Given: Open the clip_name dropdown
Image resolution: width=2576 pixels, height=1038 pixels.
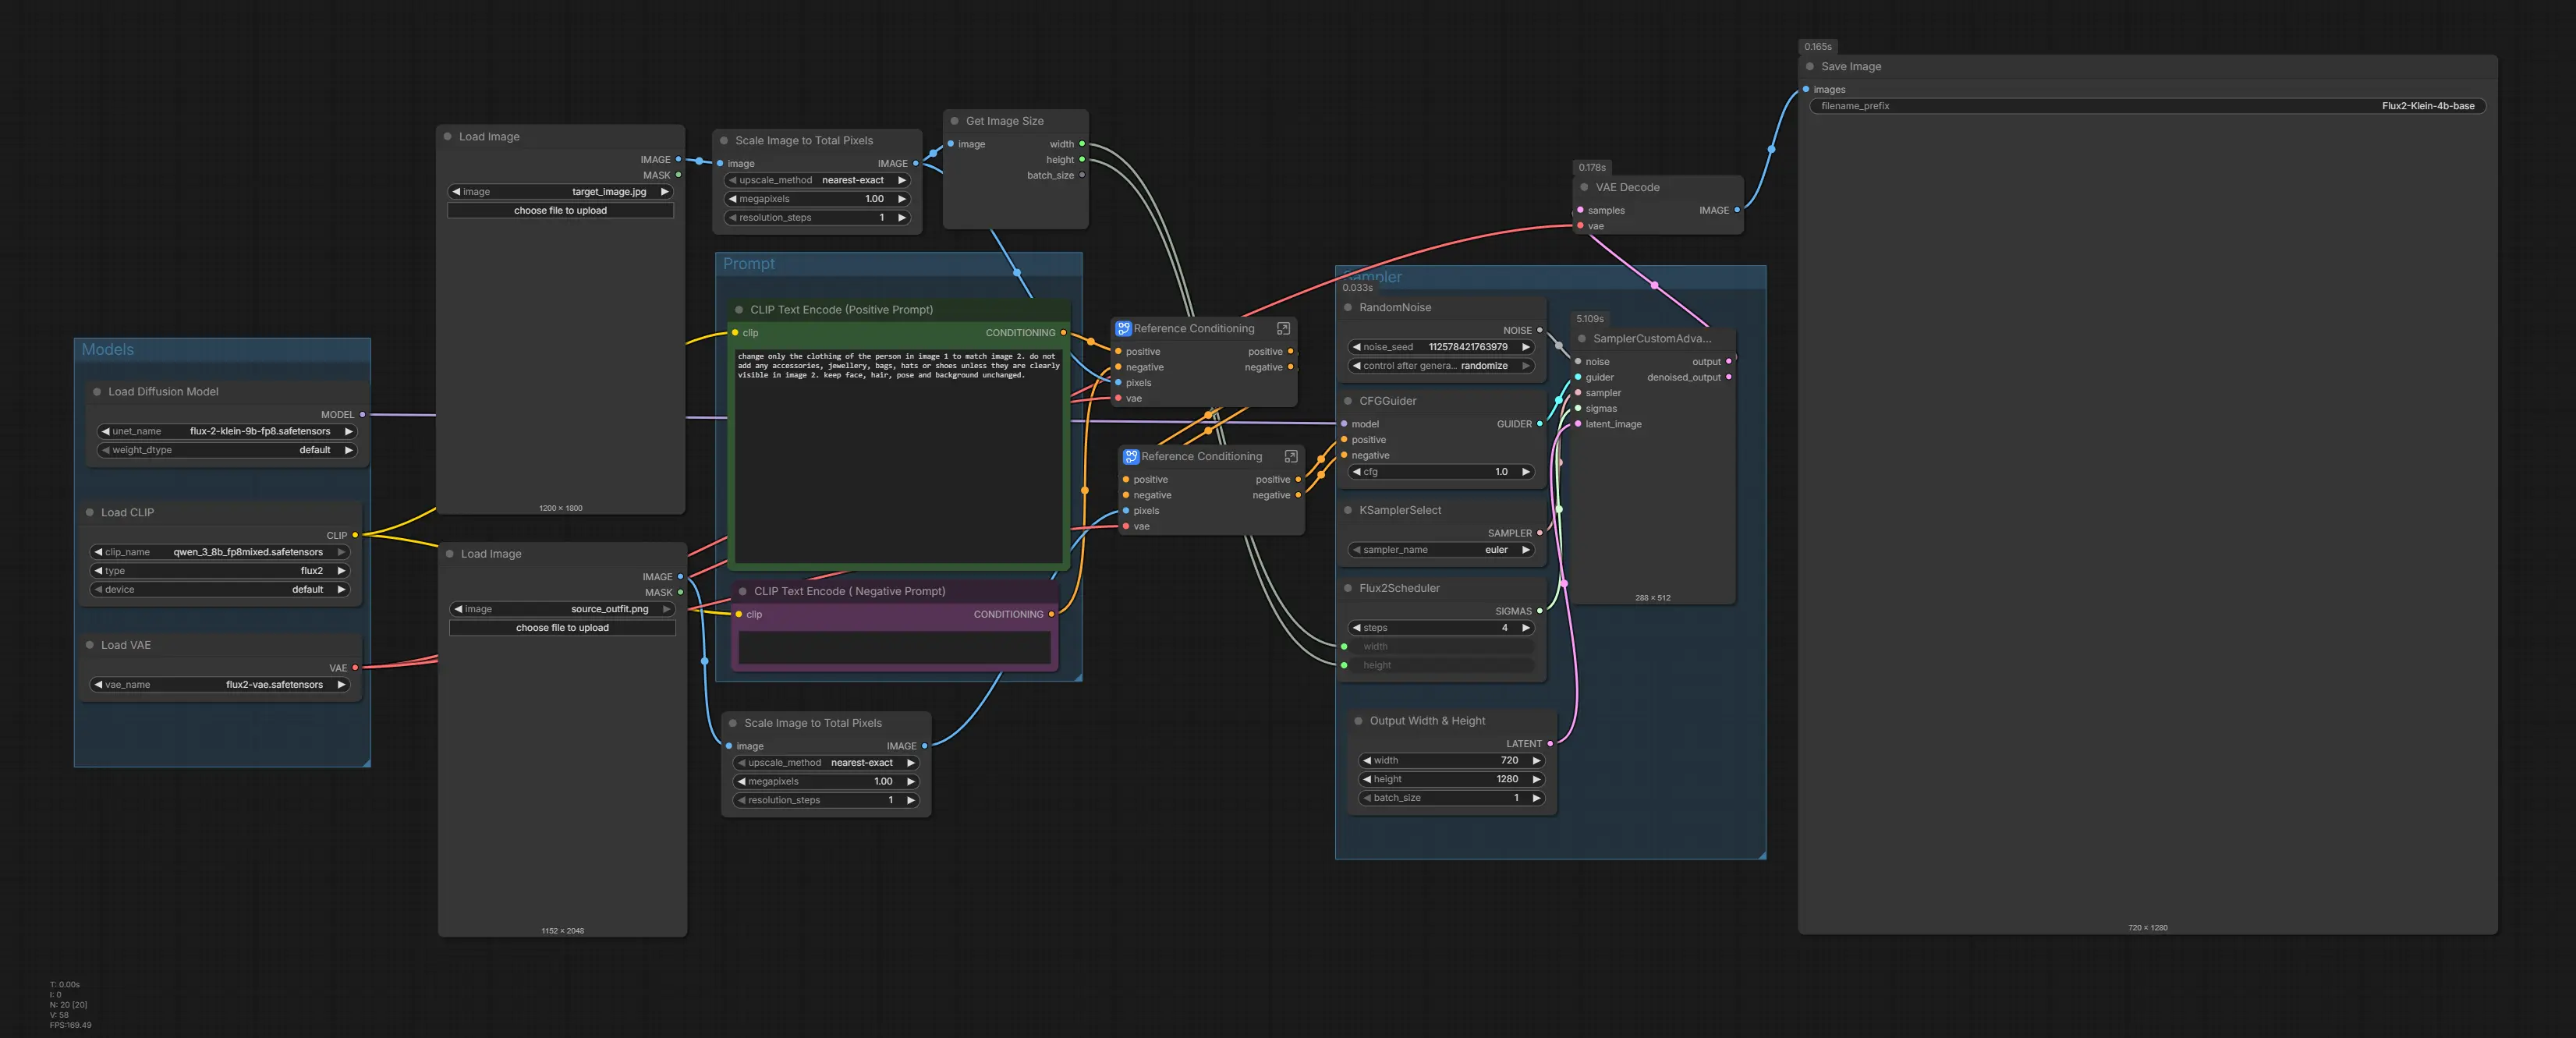Looking at the screenshot, I should pos(220,552).
